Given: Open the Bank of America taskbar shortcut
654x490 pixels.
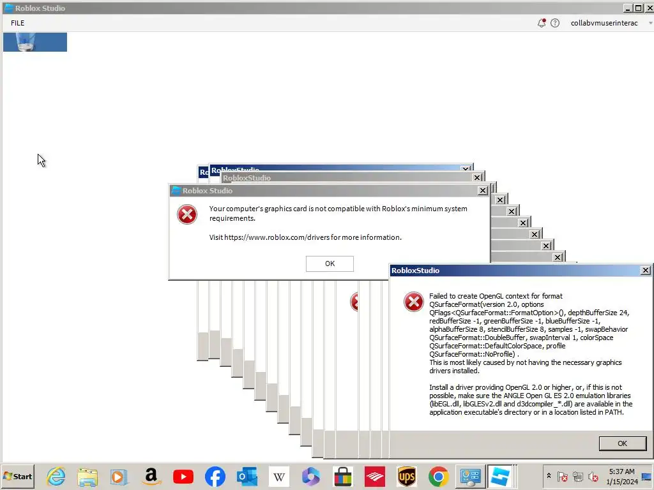Looking at the screenshot, I should 375,477.
